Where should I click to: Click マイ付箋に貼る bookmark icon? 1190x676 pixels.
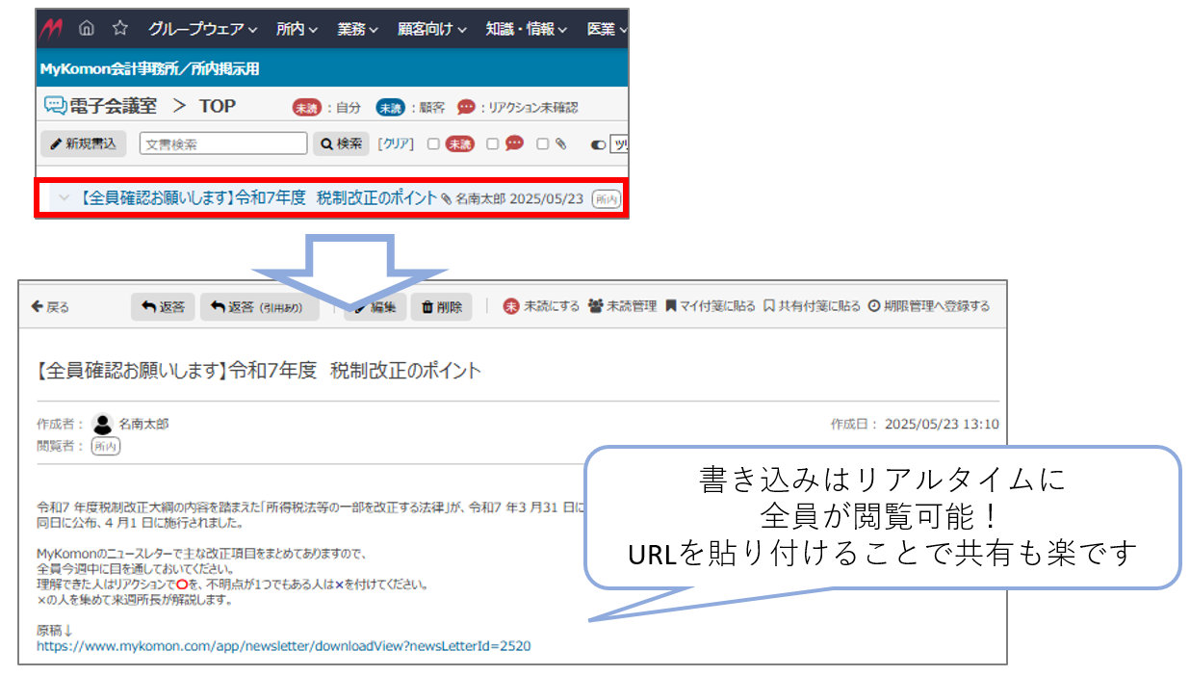click(671, 306)
